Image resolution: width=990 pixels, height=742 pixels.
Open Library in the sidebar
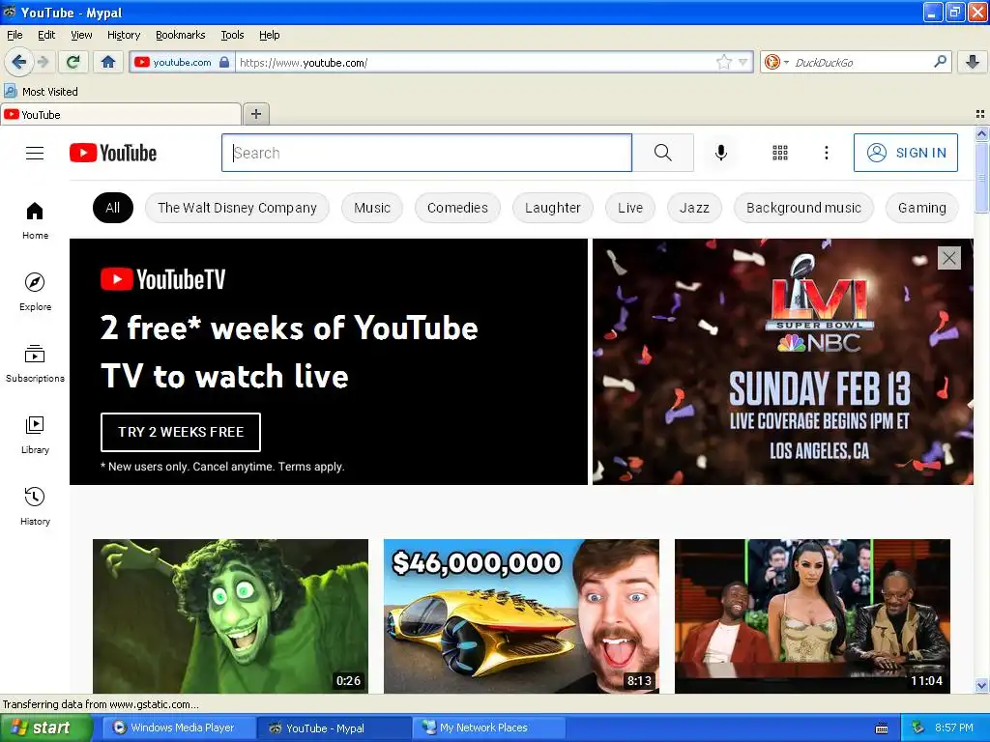pyautogui.click(x=35, y=435)
